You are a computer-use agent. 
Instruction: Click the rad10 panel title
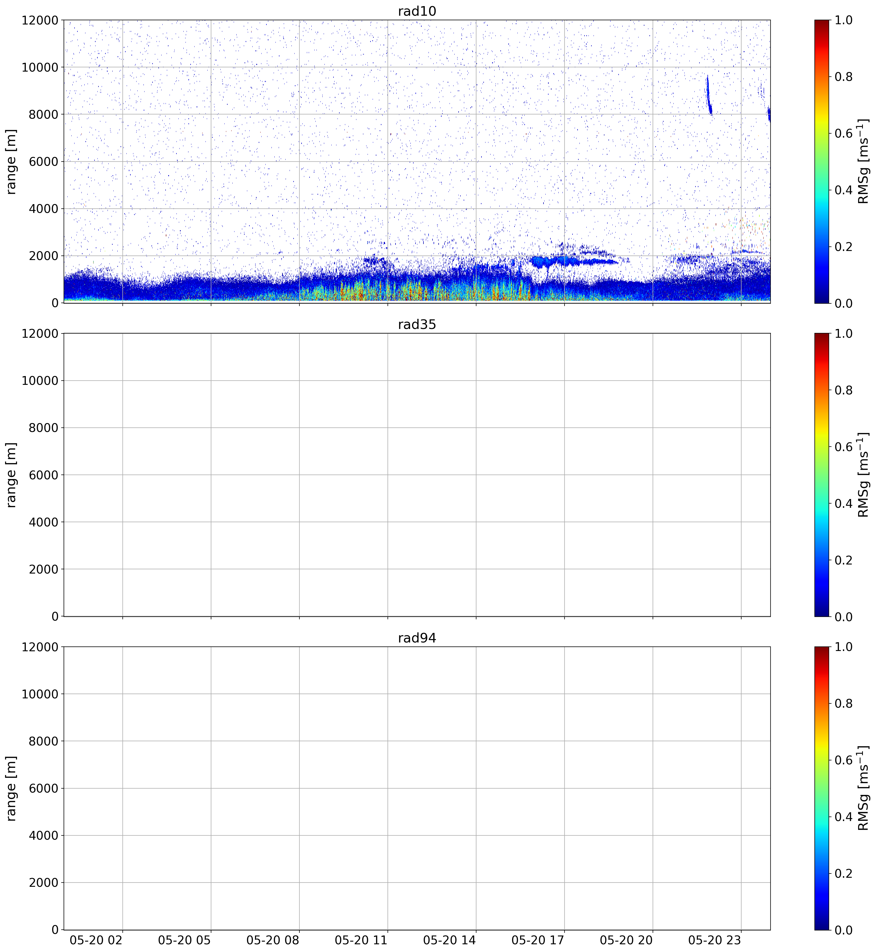point(417,11)
